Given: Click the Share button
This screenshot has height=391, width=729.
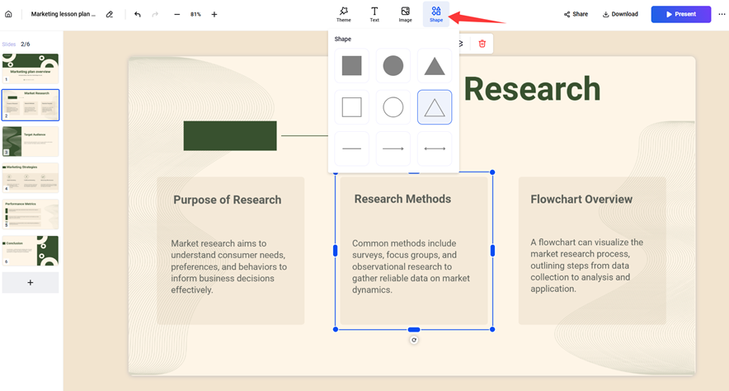Looking at the screenshot, I should [x=576, y=14].
